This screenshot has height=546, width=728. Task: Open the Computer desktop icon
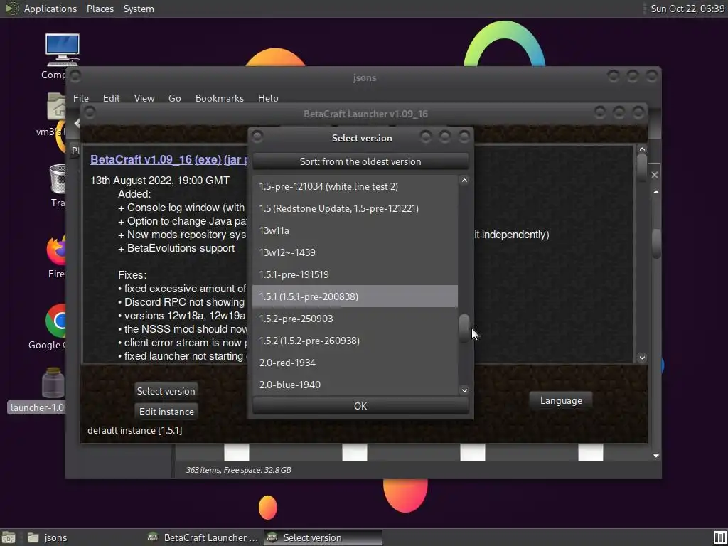coord(62,50)
